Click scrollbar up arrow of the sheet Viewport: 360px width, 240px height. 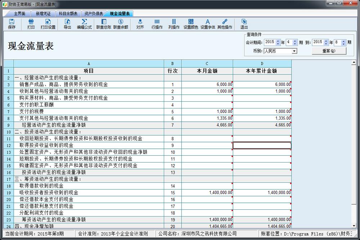[354, 62]
